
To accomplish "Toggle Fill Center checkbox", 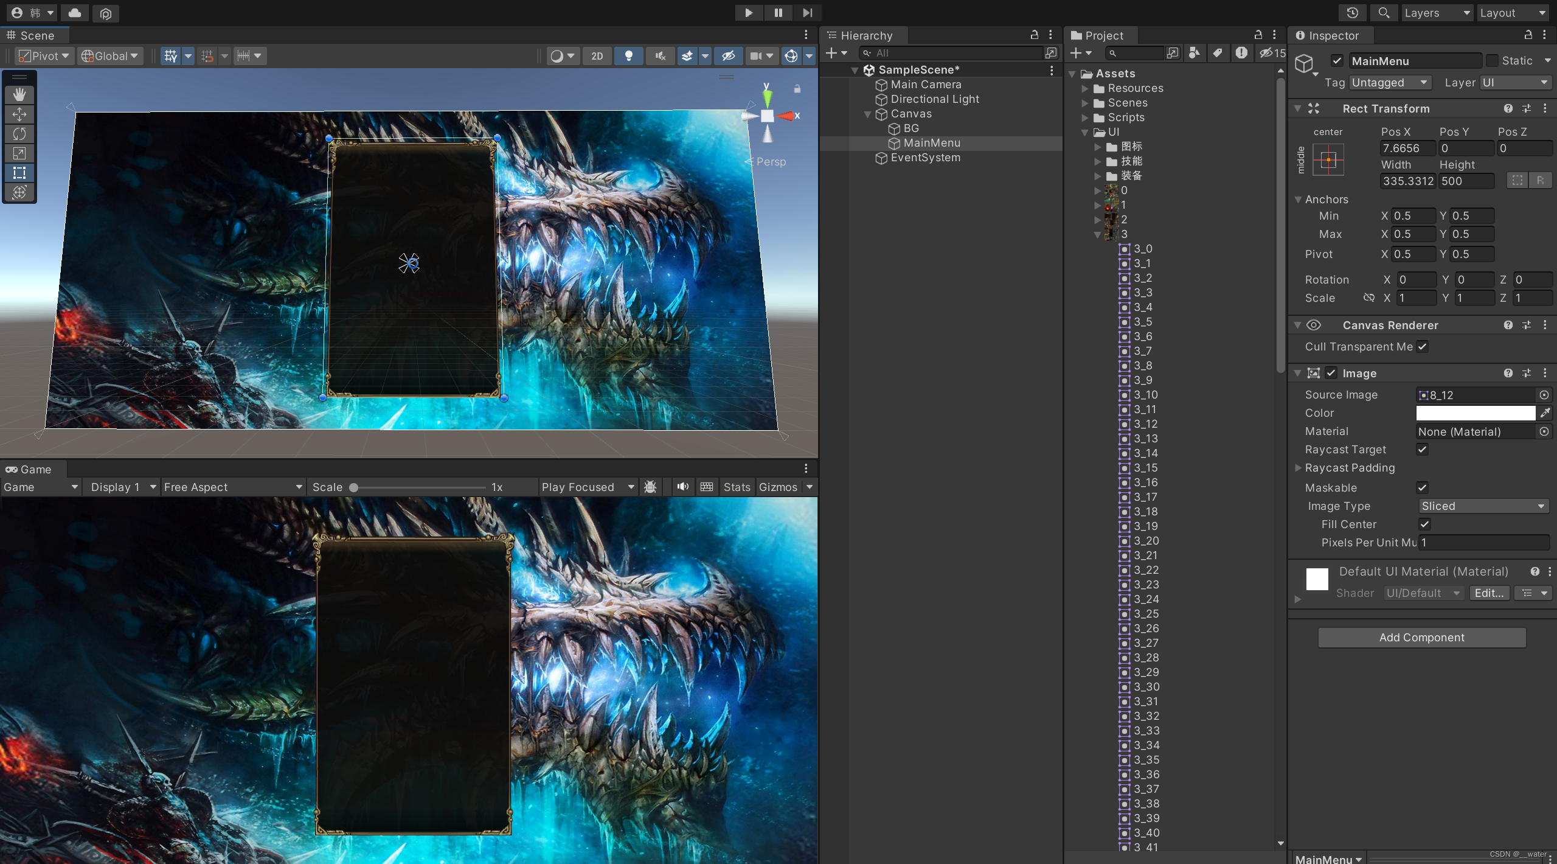I will pyautogui.click(x=1424, y=524).
